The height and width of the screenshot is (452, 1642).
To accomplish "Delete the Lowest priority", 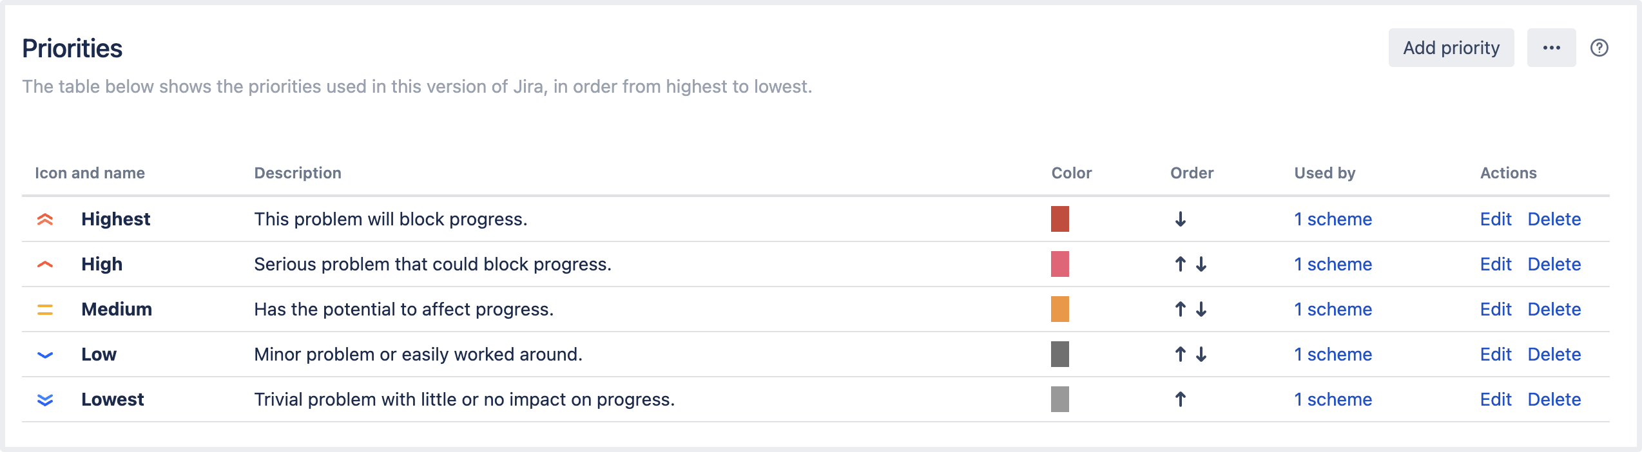I will coord(1554,400).
